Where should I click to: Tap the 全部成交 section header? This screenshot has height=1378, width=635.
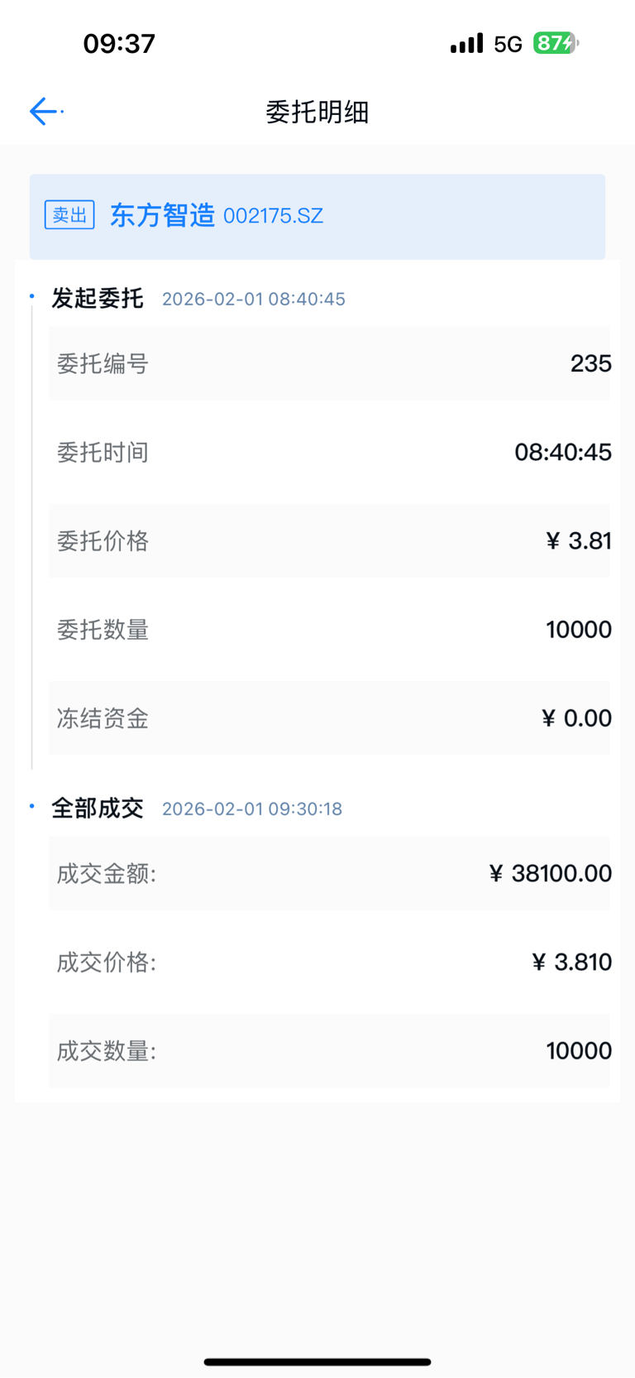[98, 808]
